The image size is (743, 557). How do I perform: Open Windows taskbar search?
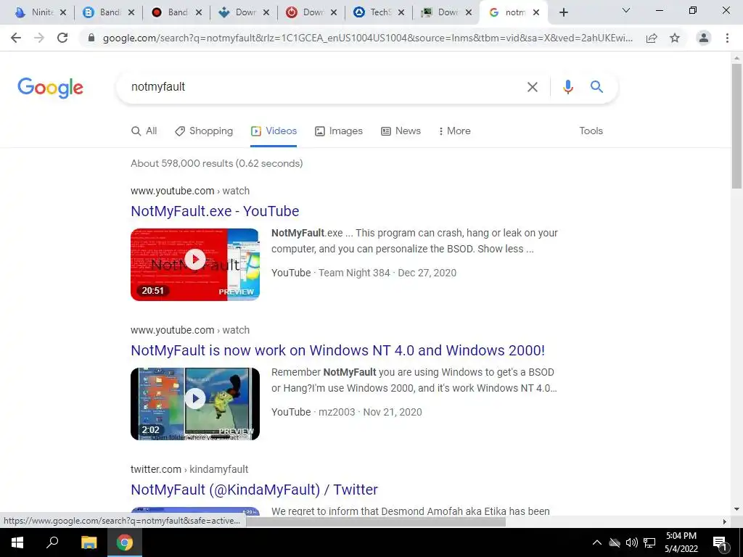52,542
